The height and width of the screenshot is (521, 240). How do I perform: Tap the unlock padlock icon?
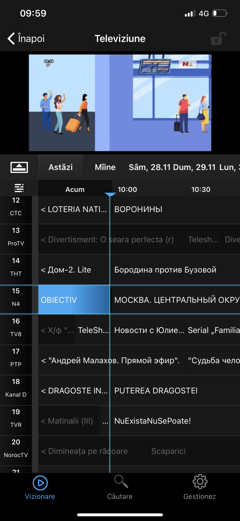pyautogui.click(x=219, y=39)
